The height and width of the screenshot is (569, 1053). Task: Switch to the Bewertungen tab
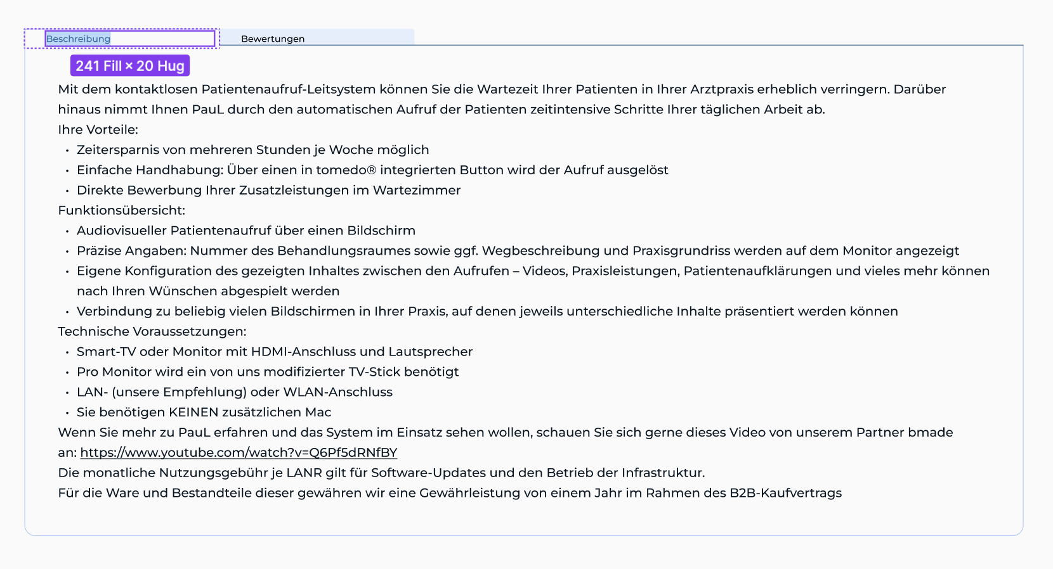(x=273, y=39)
